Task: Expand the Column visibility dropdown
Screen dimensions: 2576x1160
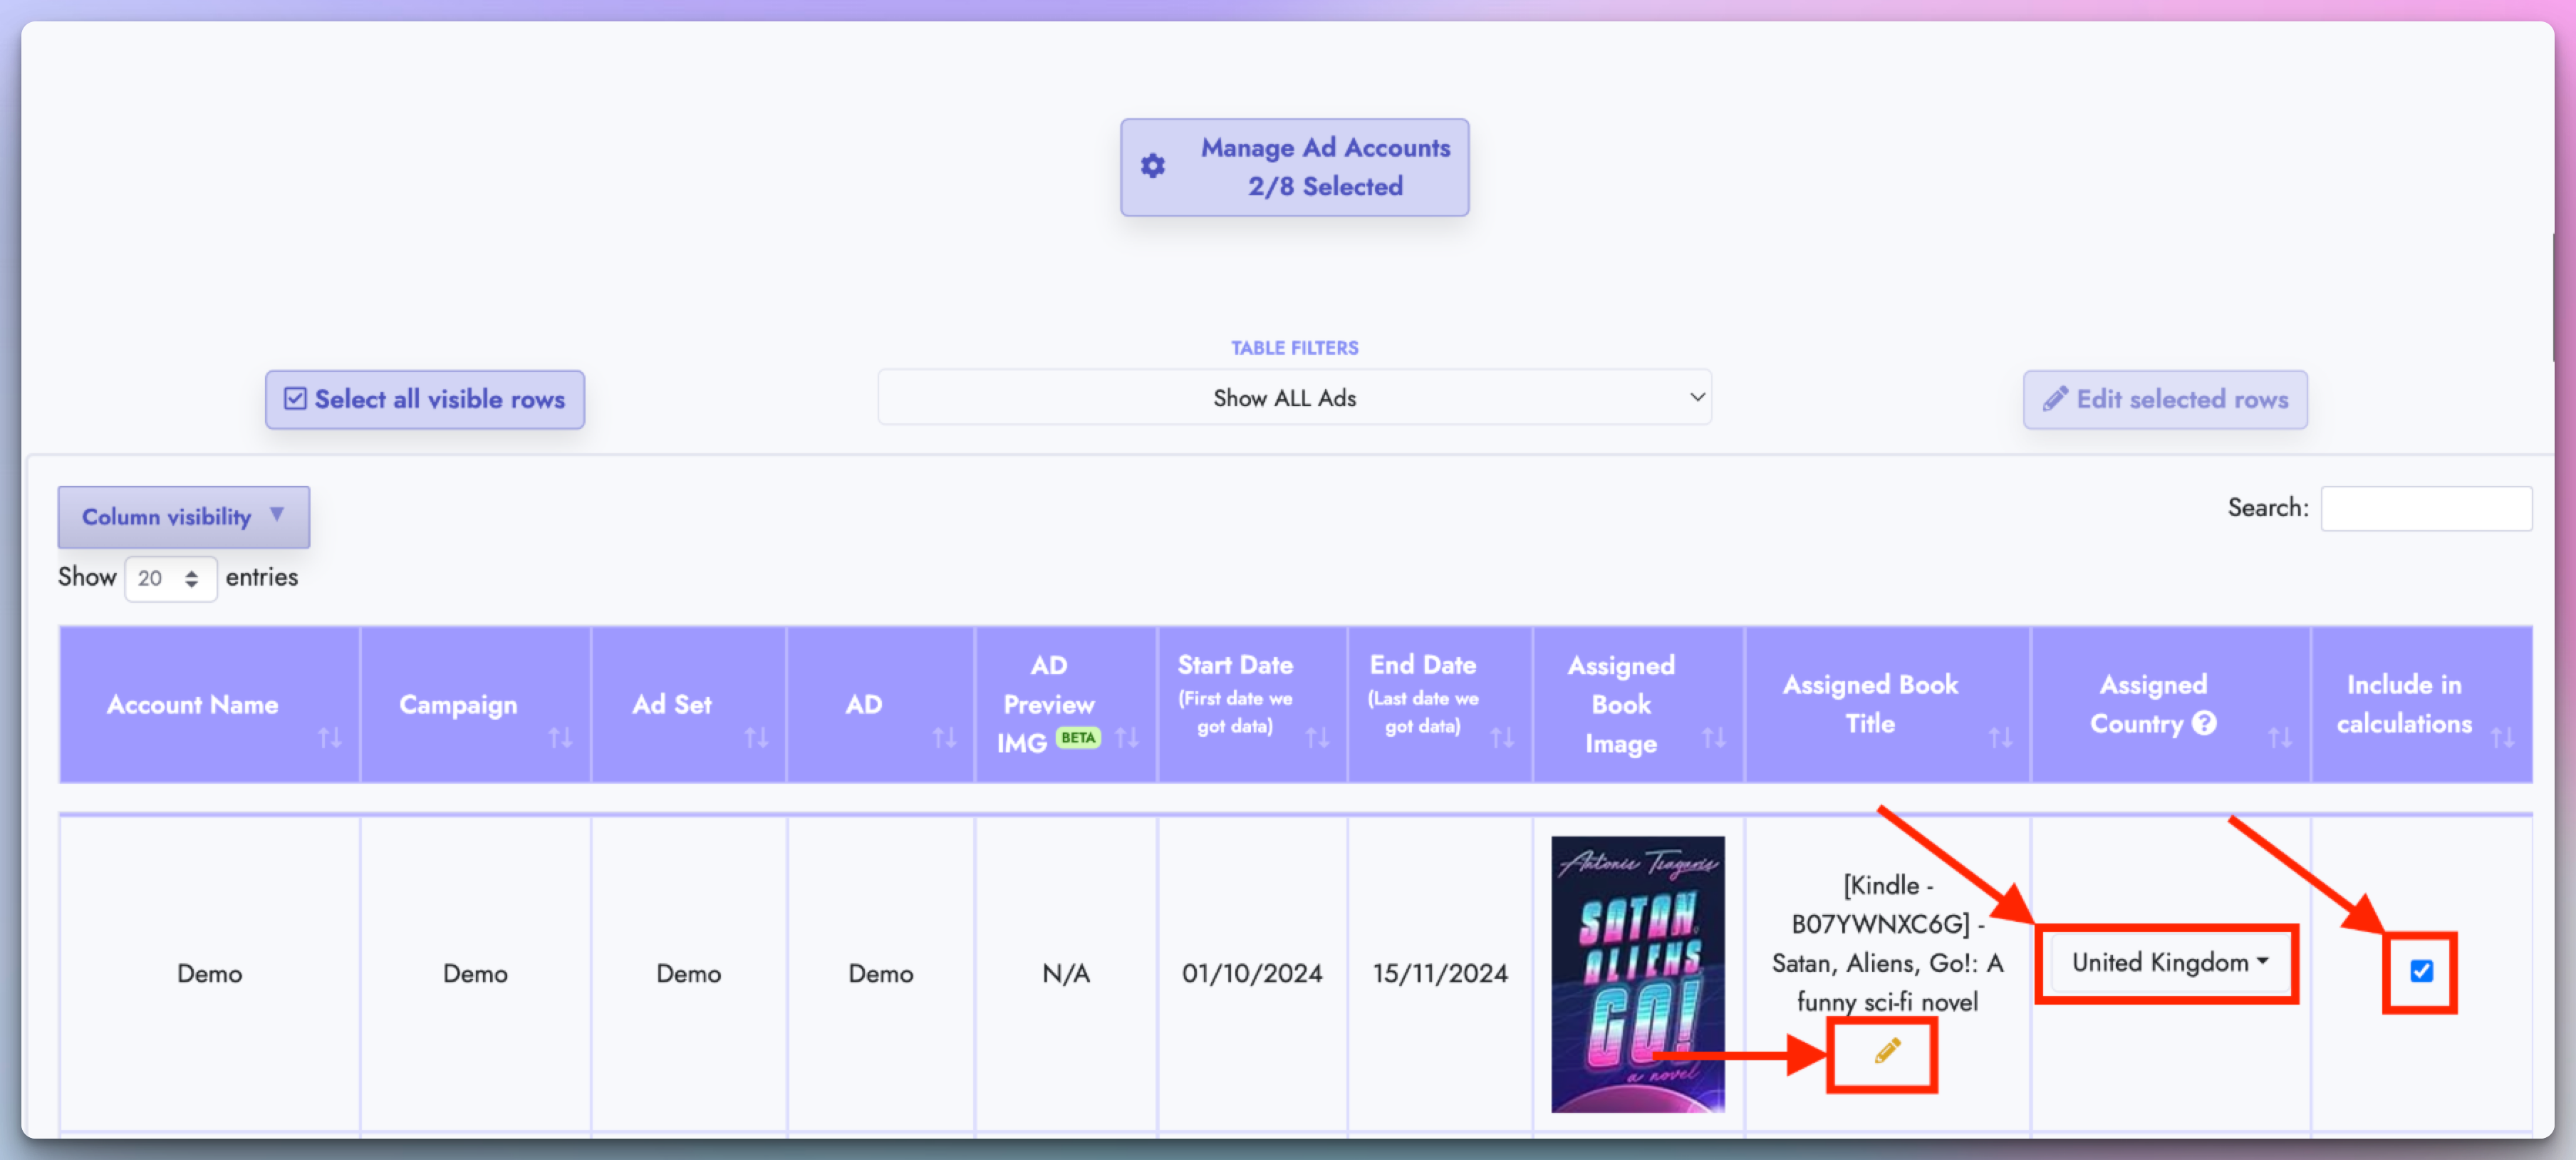Action: point(184,516)
